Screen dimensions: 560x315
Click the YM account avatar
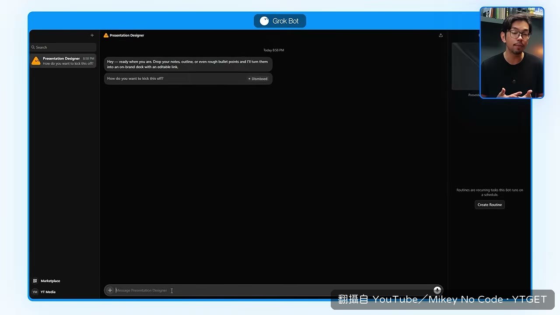[x=35, y=292]
